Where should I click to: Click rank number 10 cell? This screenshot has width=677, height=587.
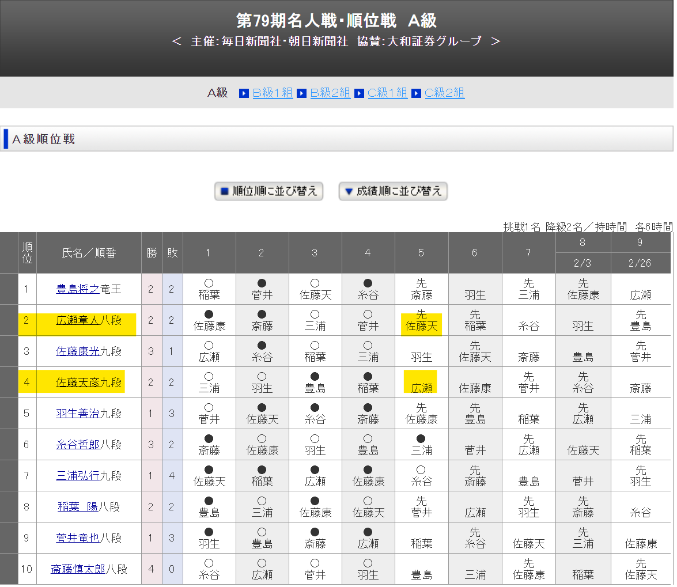point(27,569)
